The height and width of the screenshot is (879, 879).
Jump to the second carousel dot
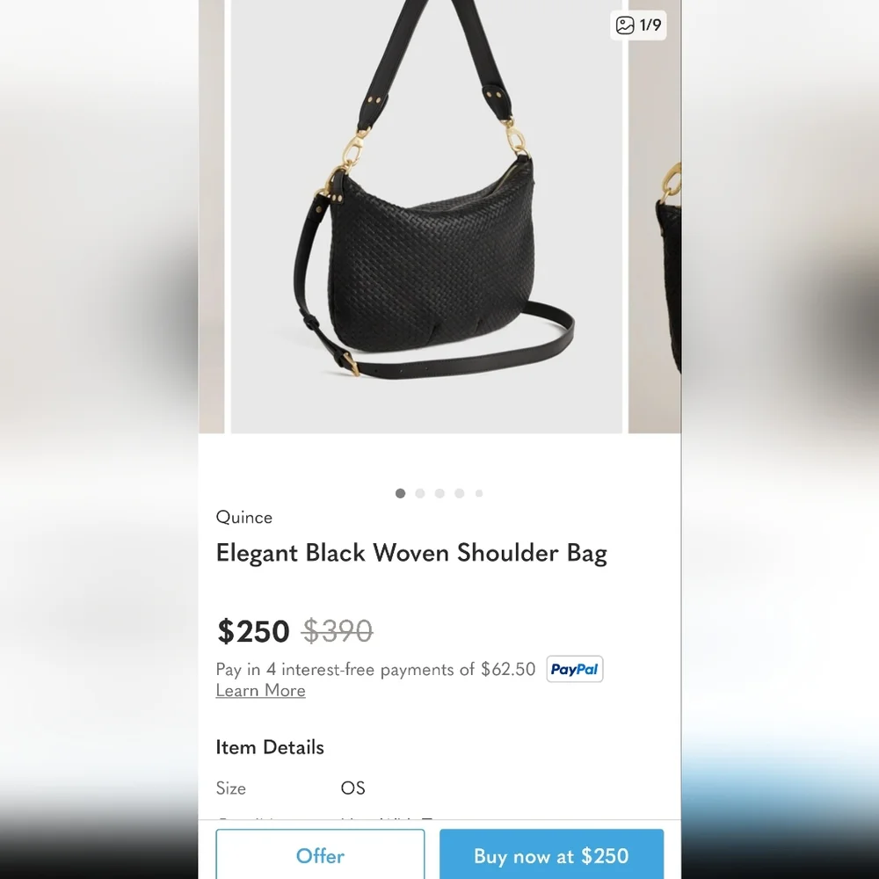(420, 493)
